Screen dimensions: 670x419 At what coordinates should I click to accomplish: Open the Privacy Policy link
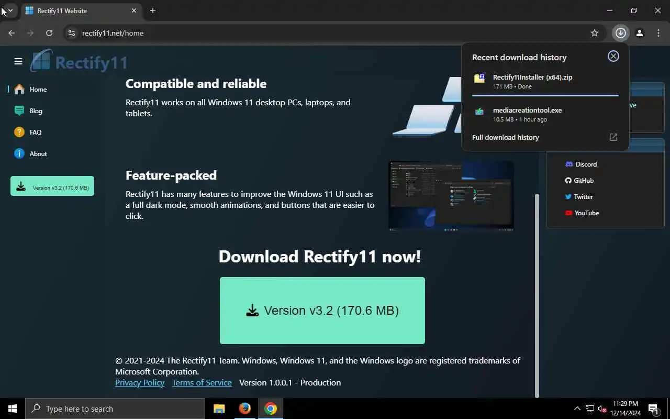140,383
